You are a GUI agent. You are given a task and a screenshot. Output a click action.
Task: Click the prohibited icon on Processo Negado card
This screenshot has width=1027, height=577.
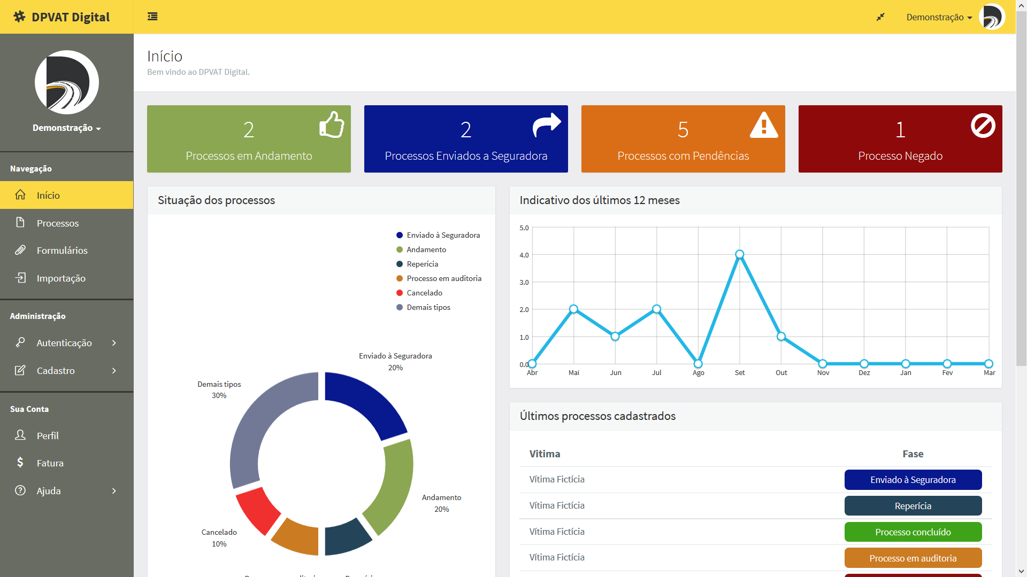pyautogui.click(x=983, y=126)
